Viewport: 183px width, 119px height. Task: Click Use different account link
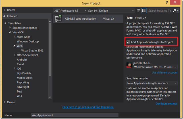165,73
